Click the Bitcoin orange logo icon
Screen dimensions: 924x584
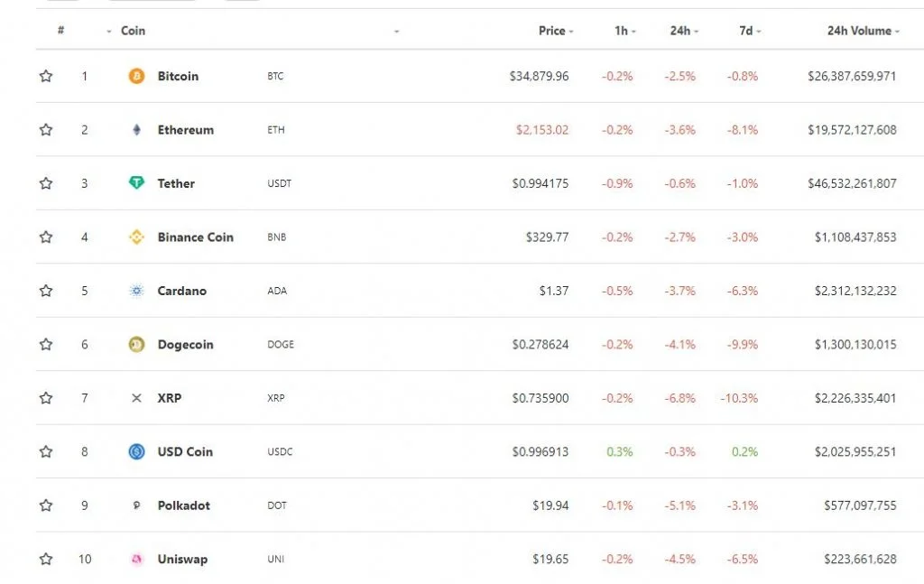point(136,76)
